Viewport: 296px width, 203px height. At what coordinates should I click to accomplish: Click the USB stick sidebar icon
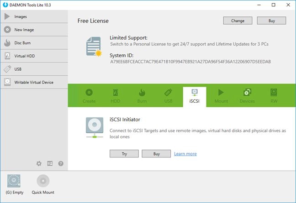pos(7,69)
